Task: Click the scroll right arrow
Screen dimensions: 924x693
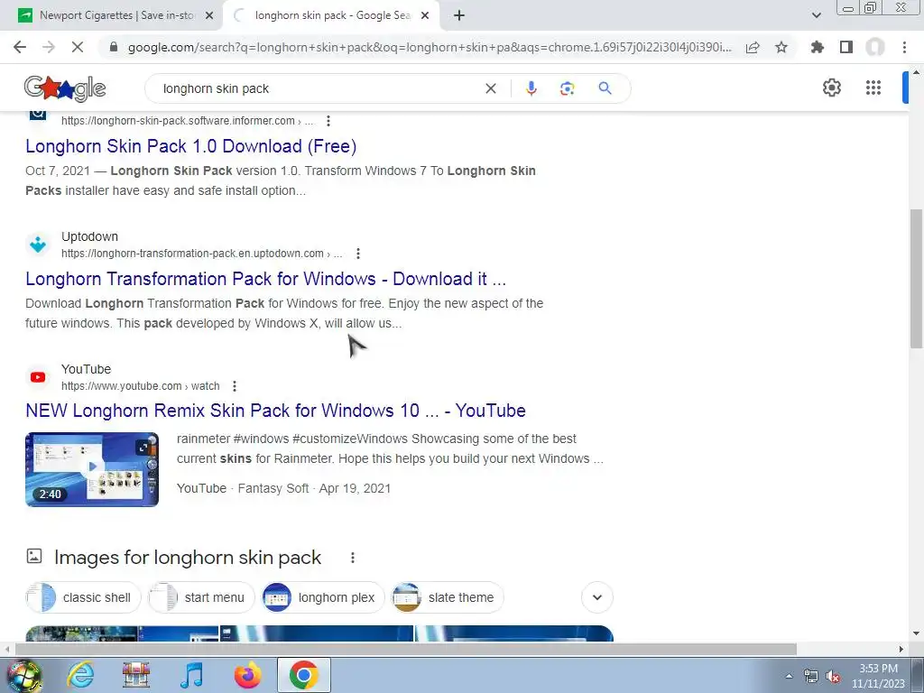Action: 901,649
